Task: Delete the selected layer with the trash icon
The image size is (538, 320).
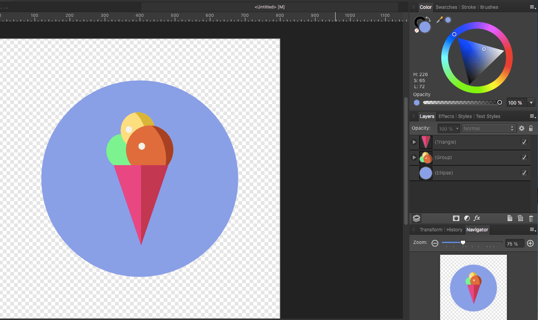Action: point(531,218)
